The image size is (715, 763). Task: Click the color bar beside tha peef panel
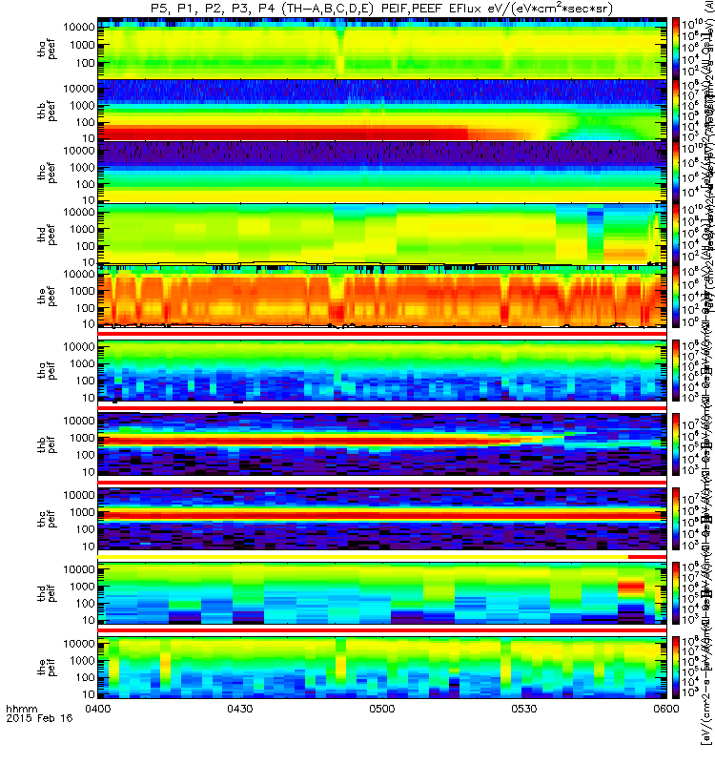(x=676, y=49)
